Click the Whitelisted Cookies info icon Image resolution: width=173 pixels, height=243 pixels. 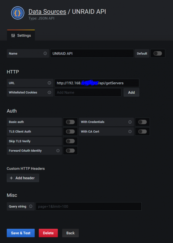49,92
